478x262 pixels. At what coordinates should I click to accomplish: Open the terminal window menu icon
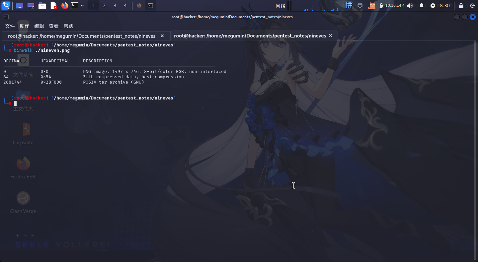click(6, 17)
